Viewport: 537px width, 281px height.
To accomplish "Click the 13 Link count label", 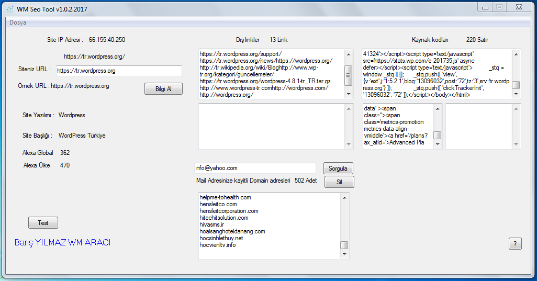I will click(278, 40).
